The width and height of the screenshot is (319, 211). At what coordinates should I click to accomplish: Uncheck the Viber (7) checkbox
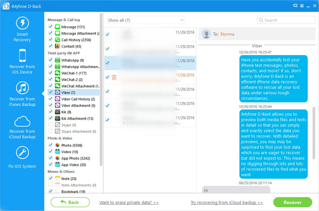tap(51, 92)
